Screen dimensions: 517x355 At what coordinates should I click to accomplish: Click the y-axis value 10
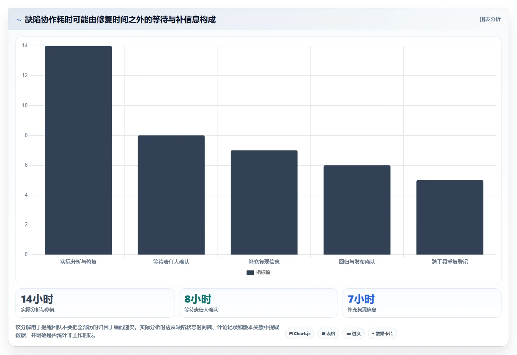pyautogui.click(x=25, y=105)
